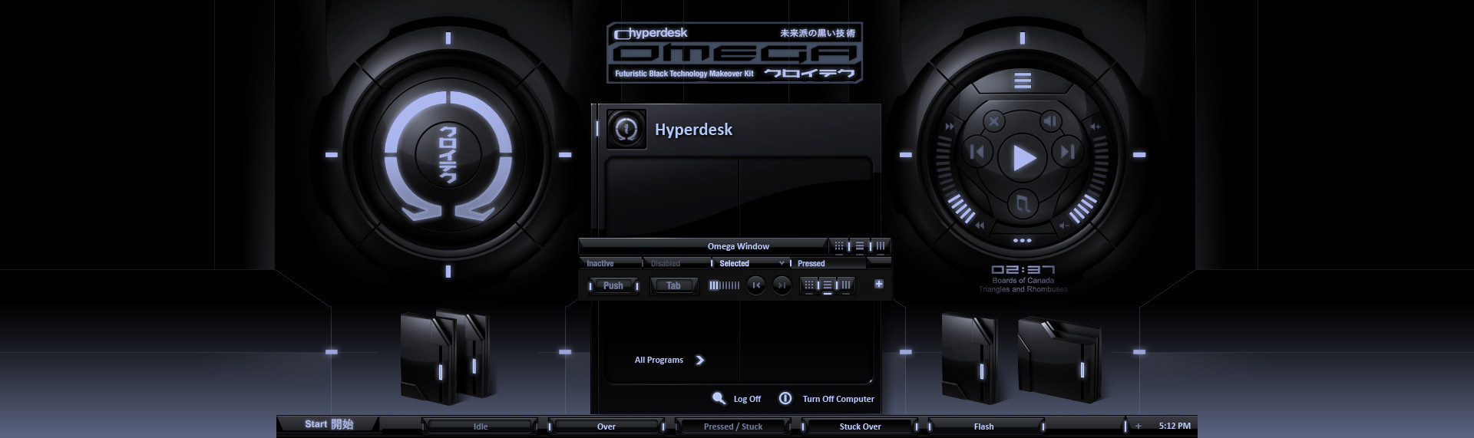Click vertical-bars button in Omega Window title bar
1474x438 pixels.
[x=881, y=246]
